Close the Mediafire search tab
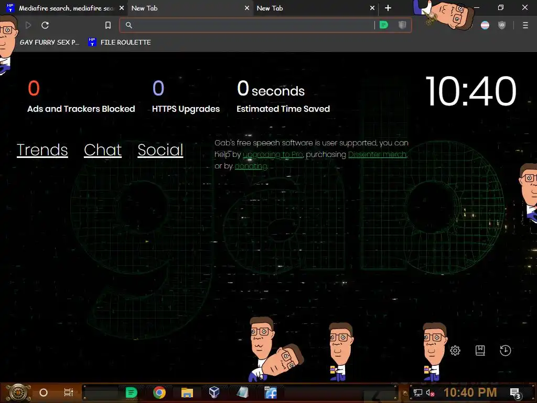Viewport: 537px width, 403px height. pos(122,8)
